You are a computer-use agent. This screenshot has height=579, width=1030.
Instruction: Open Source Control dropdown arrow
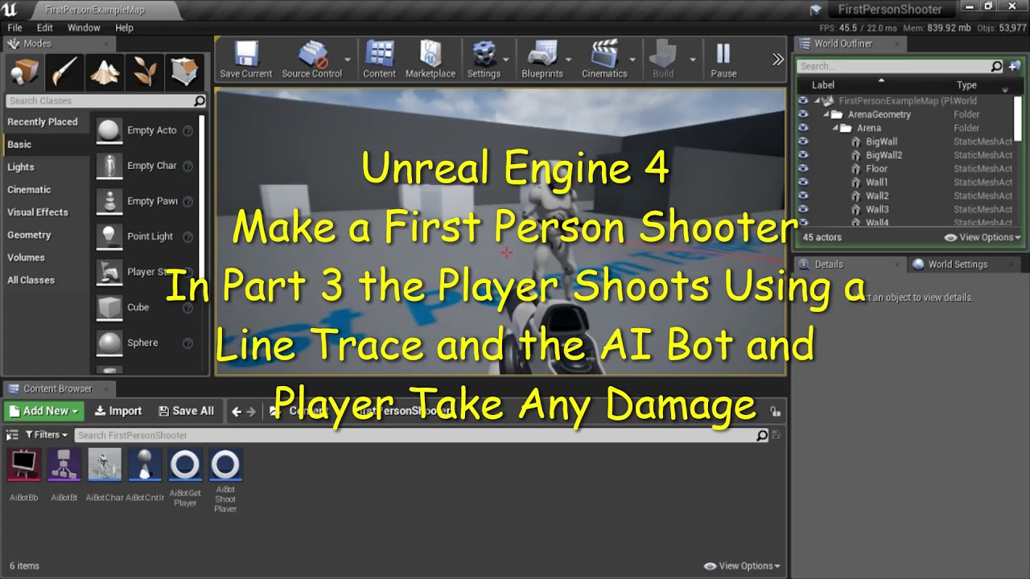click(348, 60)
